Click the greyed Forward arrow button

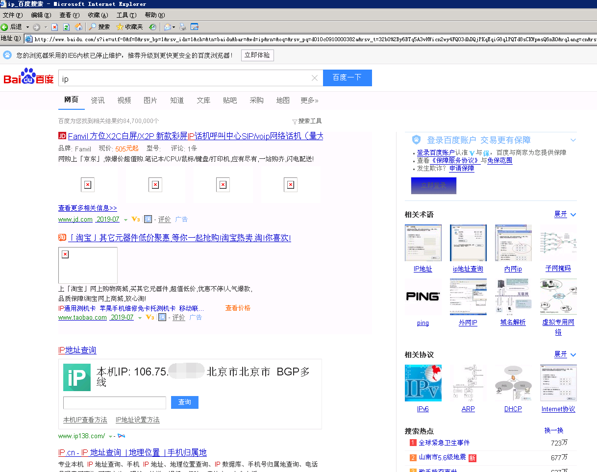tap(37, 27)
